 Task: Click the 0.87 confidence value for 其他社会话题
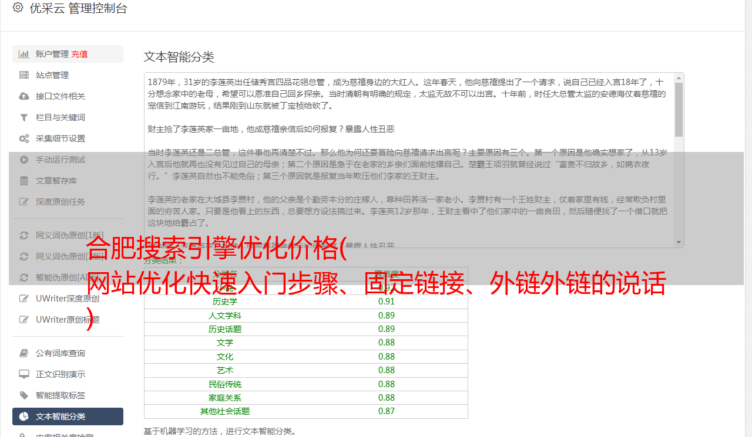click(x=387, y=411)
